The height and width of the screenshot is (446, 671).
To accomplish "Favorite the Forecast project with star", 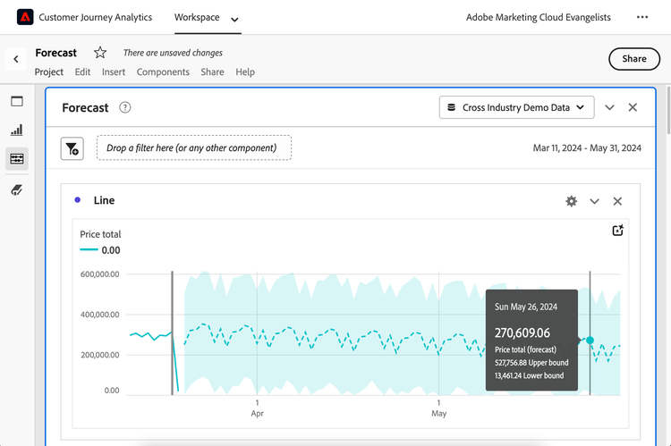I will 100,53.
